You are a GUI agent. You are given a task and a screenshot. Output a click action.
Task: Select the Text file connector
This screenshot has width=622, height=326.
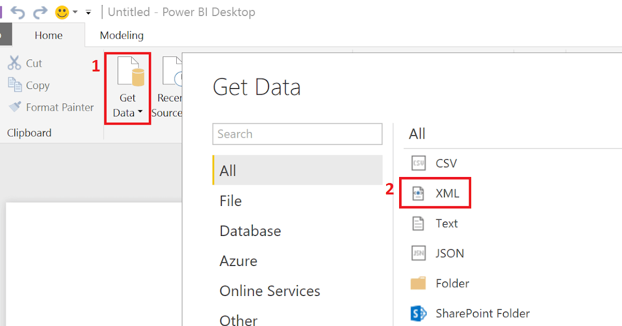coord(446,223)
